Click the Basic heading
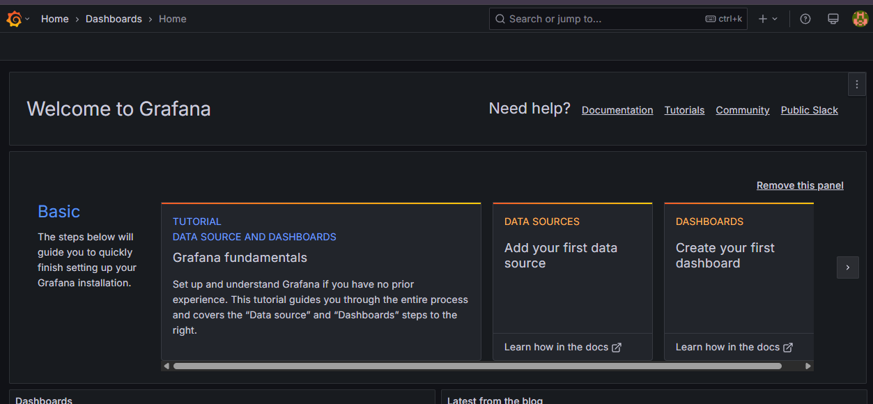The width and height of the screenshot is (873, 404). click(59, 212)
